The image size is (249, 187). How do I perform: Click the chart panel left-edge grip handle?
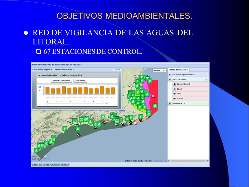coord(34,90)
